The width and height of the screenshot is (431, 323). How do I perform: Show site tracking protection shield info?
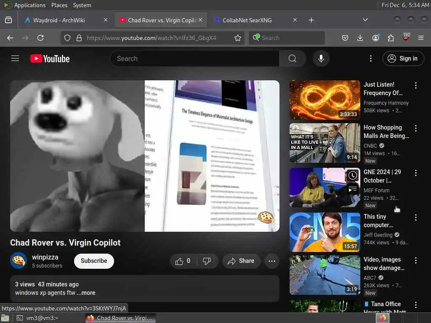coord(67,38)
